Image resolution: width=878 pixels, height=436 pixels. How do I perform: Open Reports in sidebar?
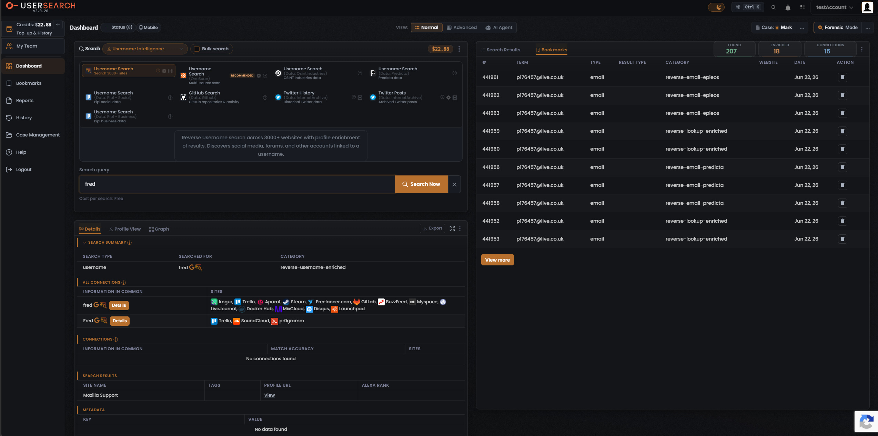point(33,101)
